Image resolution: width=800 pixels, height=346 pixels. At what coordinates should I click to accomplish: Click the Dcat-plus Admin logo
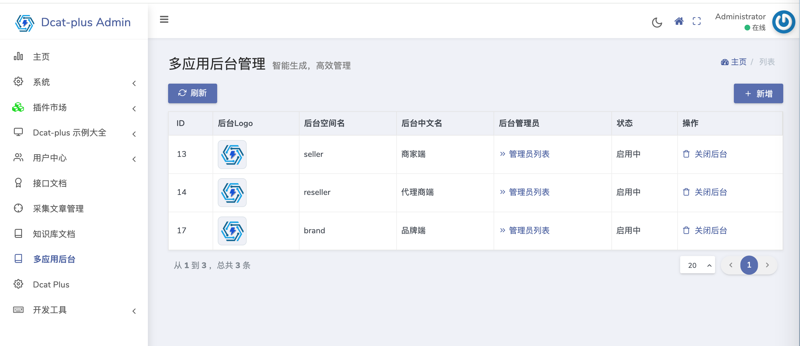(x=73, y=22)
